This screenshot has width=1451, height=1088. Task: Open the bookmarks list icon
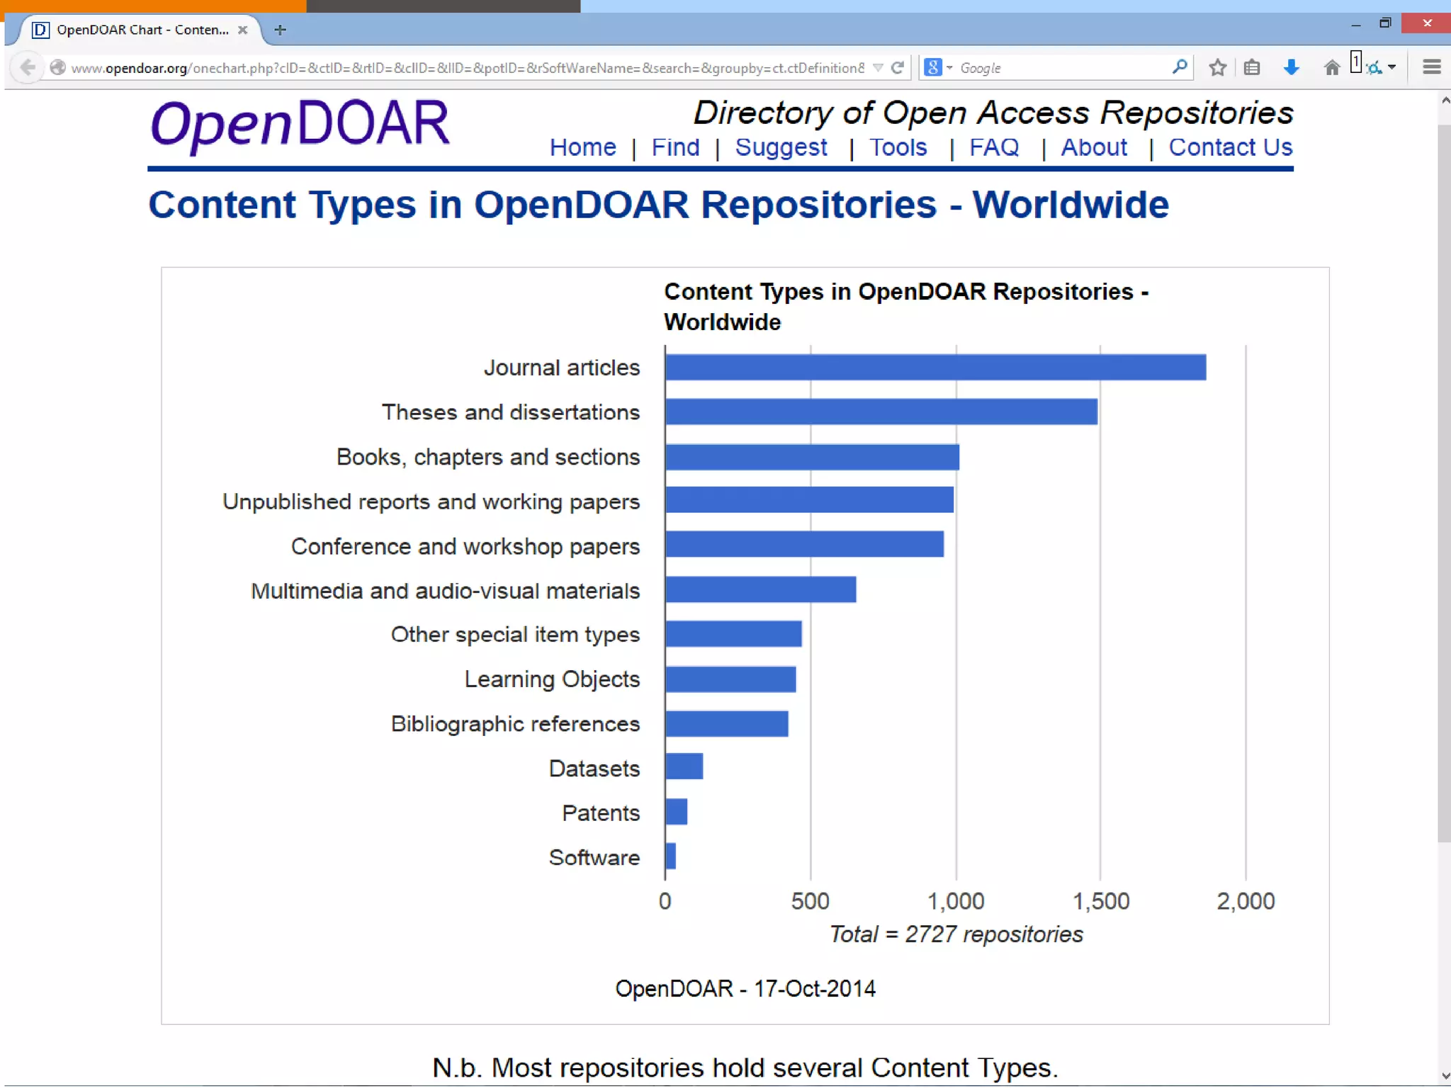[x=1252, y=68]
